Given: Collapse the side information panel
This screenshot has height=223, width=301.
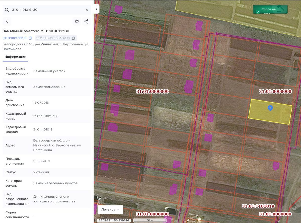Looking at the screenshot, I should (97, 9).
